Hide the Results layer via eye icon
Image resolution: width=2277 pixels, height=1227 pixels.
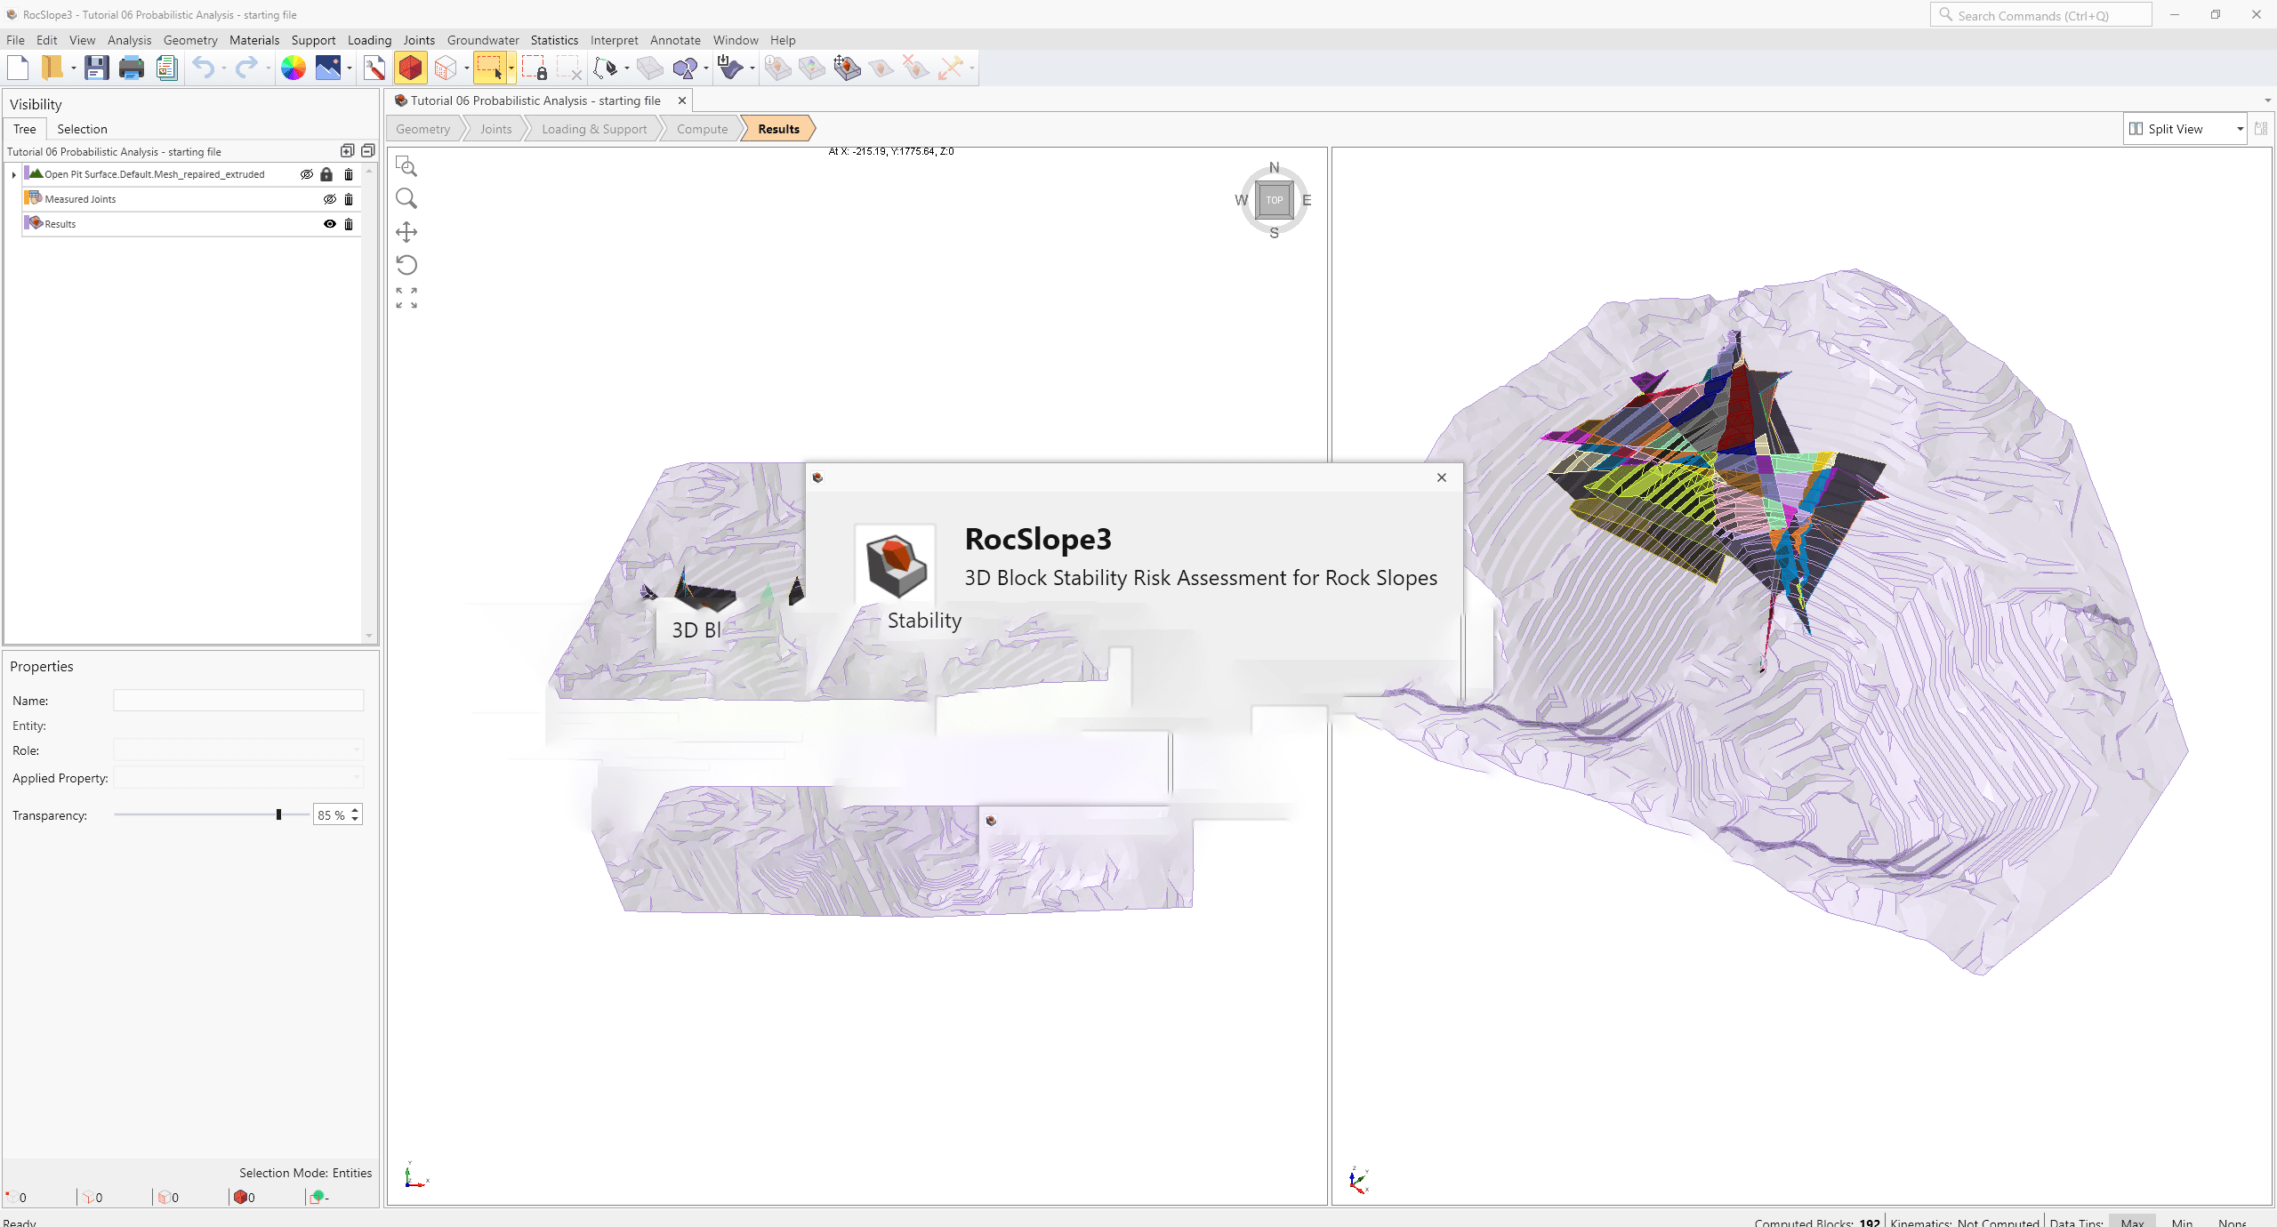coord(330,224)
